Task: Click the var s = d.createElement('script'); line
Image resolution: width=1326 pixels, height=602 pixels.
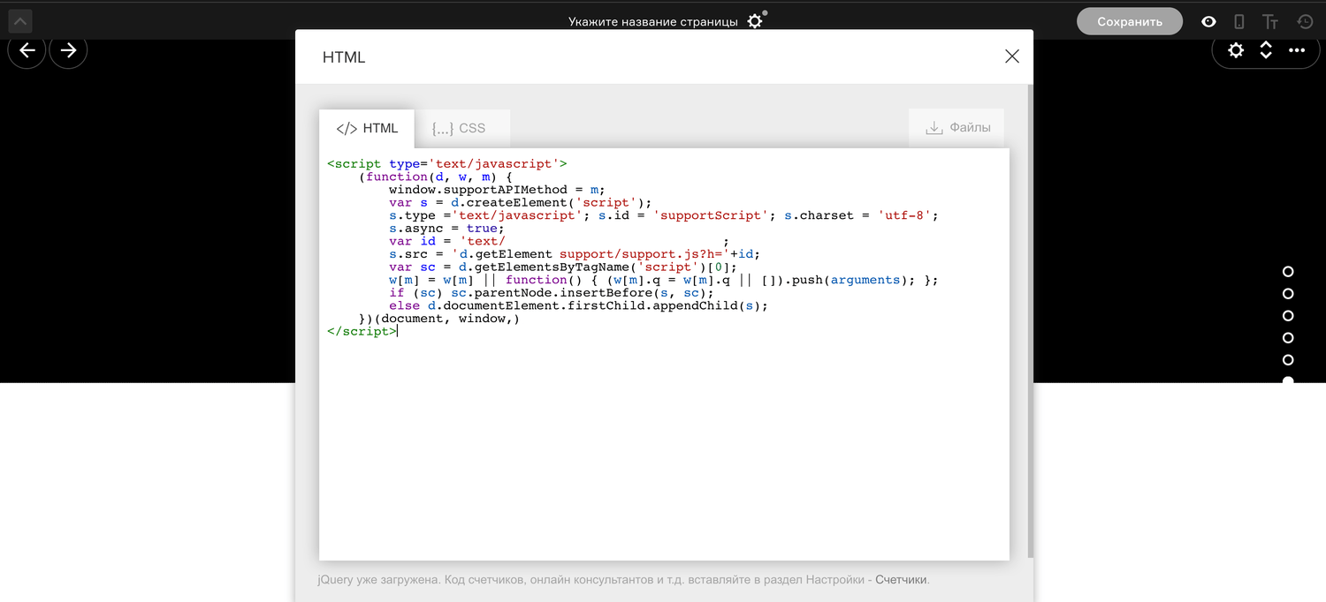Action: pos(520,202)
